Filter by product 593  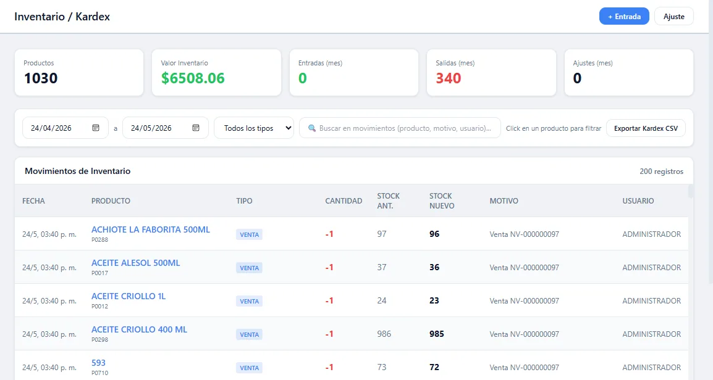point(98,362)
